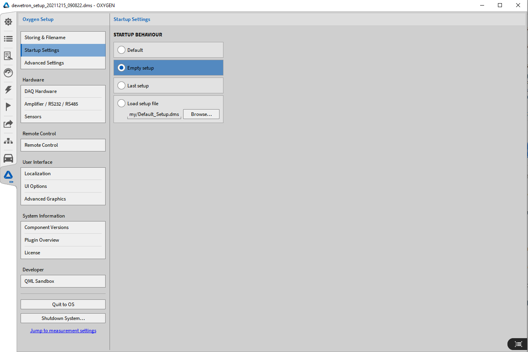Click the lightning bolt sidebar icon
The image size is (528, 352).
point(8,90)
